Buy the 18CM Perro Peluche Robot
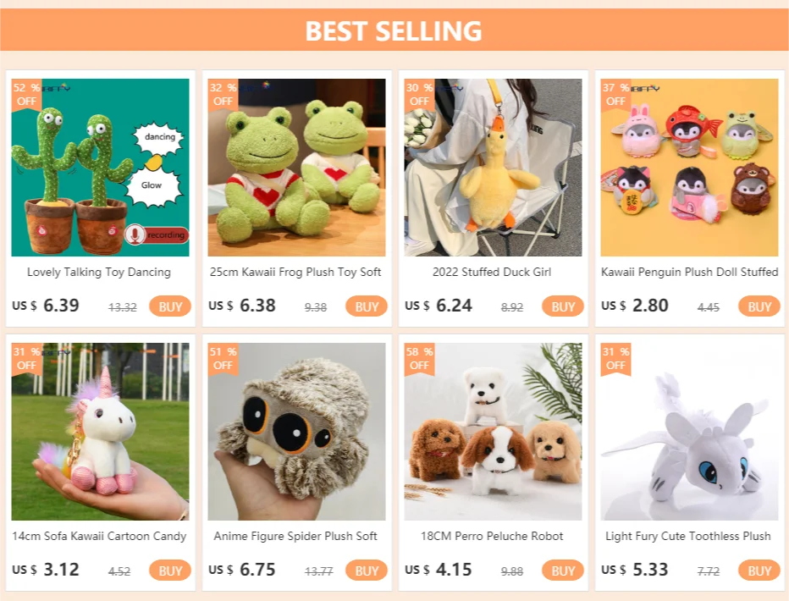789x601 pixels. (x=563, y=571)
